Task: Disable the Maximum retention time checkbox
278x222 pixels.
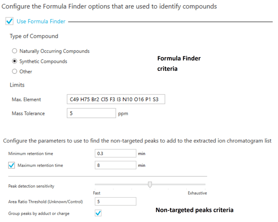Action: tap(11, 165)
